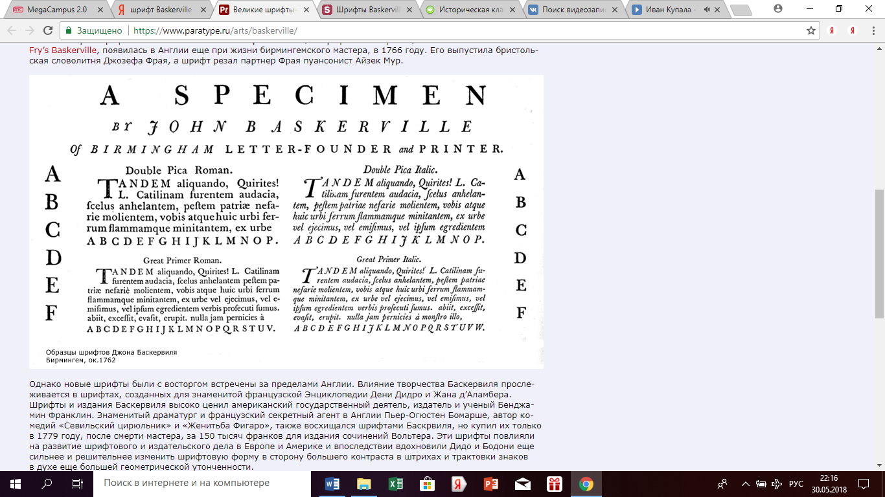Go back to the previous page

pos(12,30)
